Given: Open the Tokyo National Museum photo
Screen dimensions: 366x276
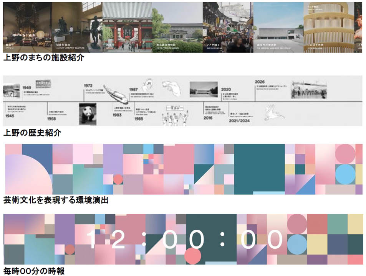Looking at the screenshot, I should click(x=177, y=28).
